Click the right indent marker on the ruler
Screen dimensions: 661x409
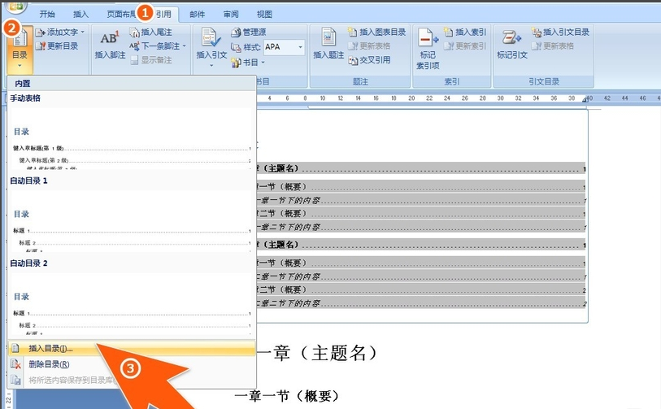click(x=585, y=99)
